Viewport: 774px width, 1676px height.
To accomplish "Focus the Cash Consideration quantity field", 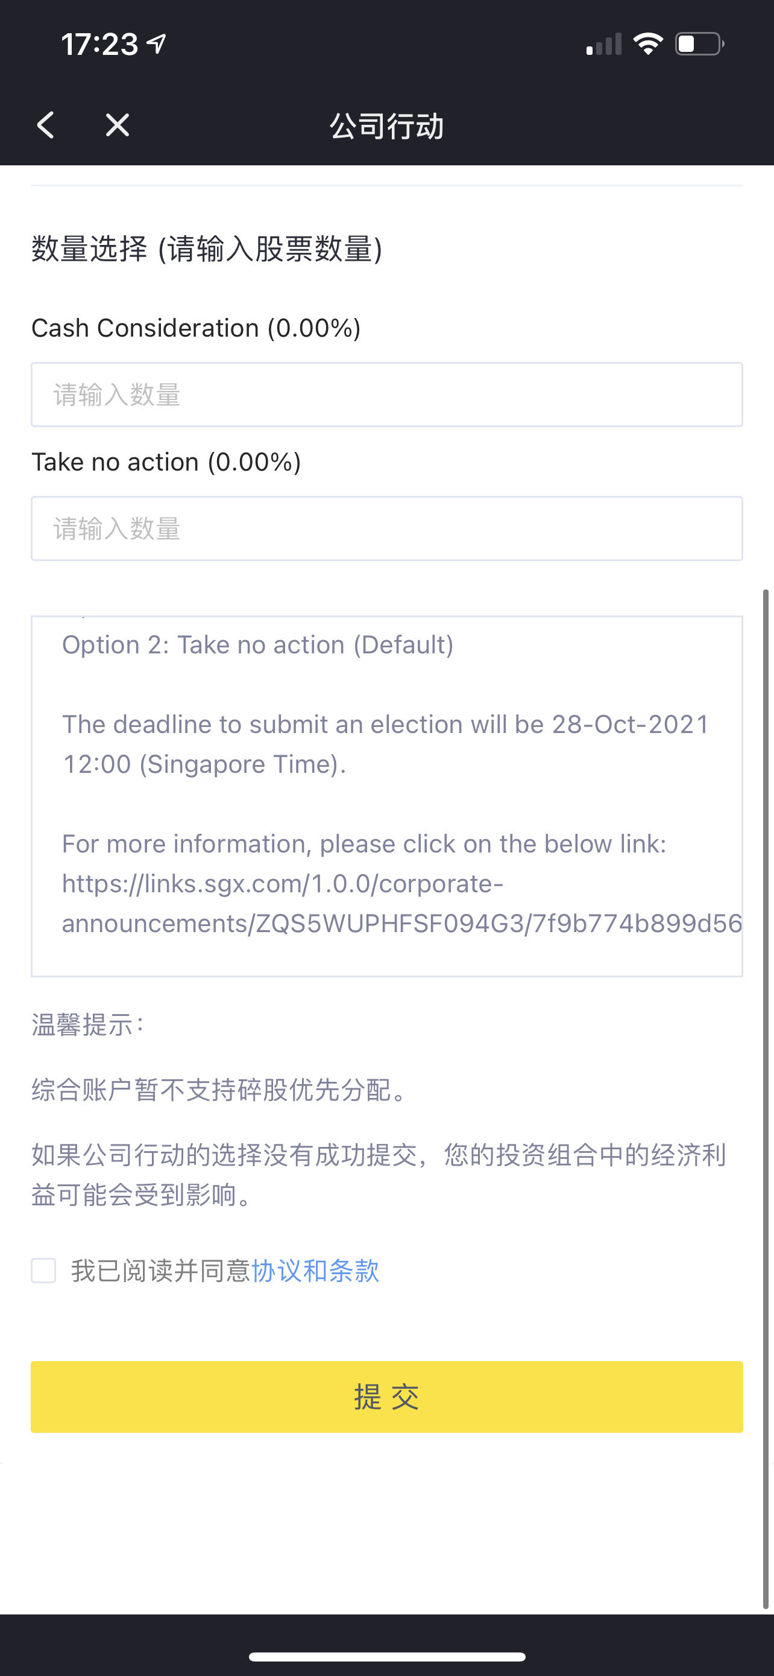I will (386, 395).
